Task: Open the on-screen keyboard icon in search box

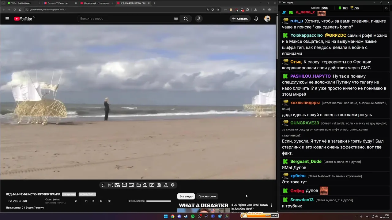Action: [176, 19]
